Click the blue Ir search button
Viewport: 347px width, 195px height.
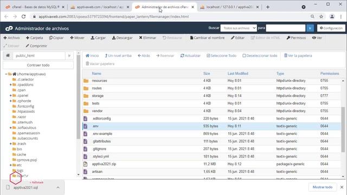click(310, 28)
